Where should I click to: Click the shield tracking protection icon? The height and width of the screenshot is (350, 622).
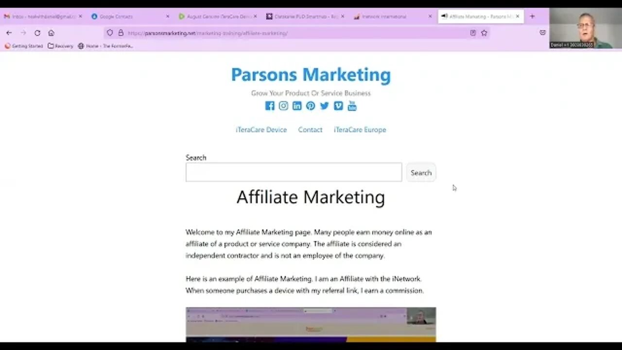coord(110,33)
